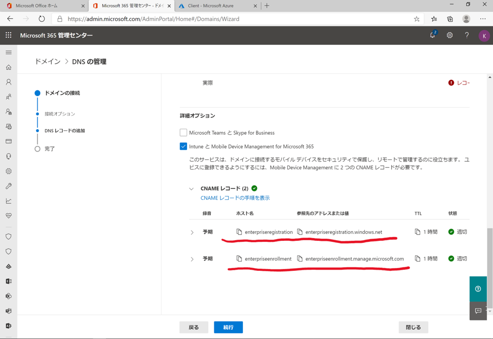The image size is (493, 339).
Task: Expand the enterpriseregistration record row
Action: pyautogui.click(x=192, y=232)
